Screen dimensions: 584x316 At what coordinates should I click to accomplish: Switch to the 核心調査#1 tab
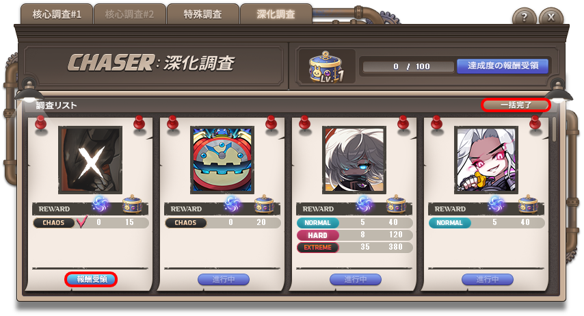(x=57, y=14)
